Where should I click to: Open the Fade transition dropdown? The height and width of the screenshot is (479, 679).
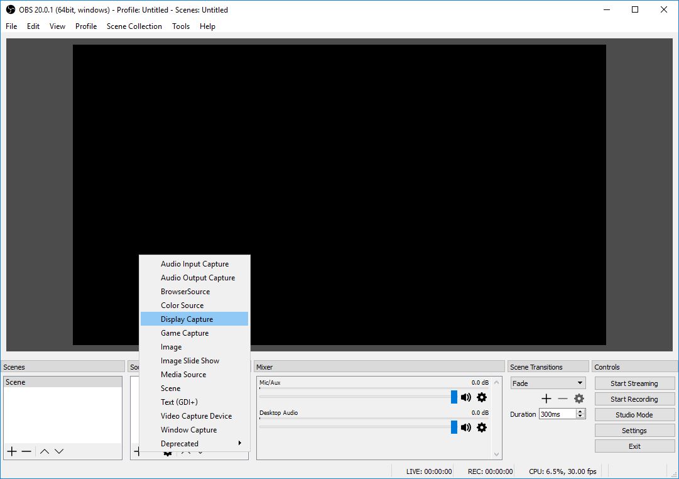548,383
